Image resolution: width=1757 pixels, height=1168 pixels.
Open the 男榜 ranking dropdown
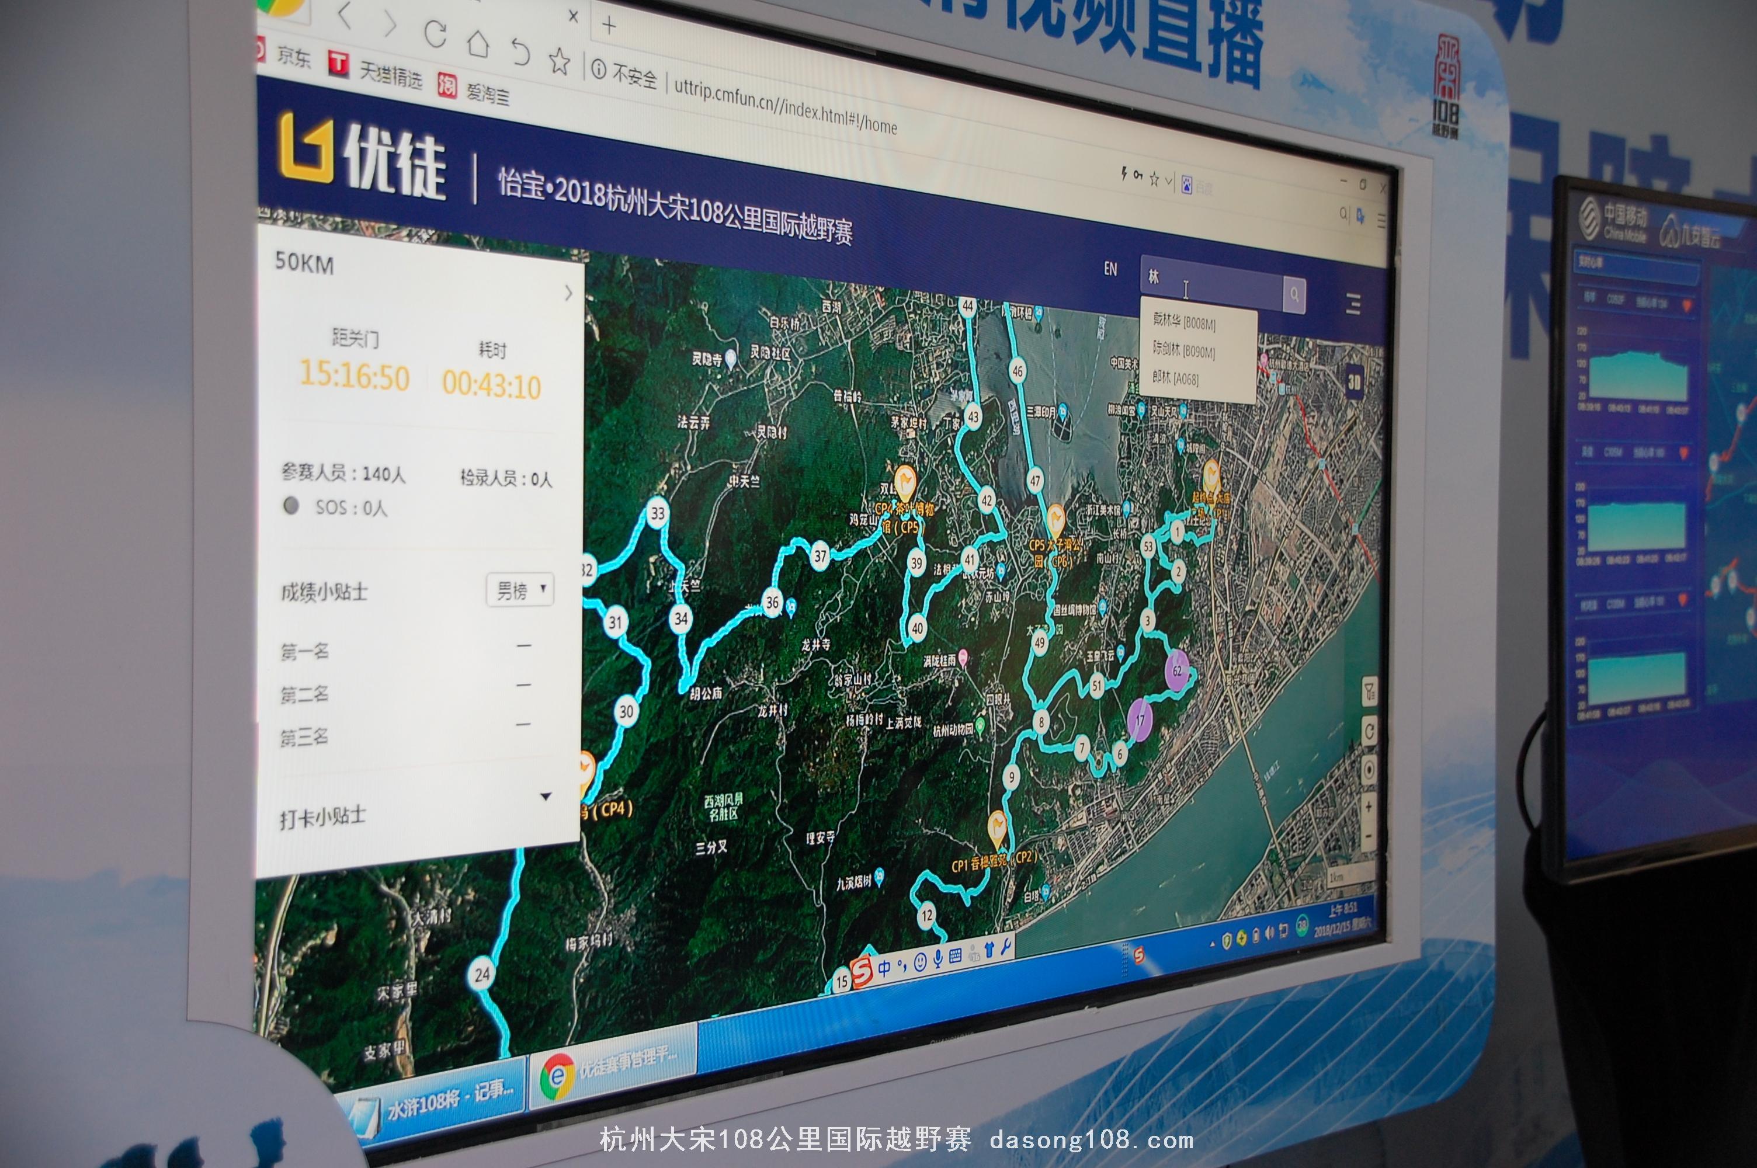click(x=520, y=590)
